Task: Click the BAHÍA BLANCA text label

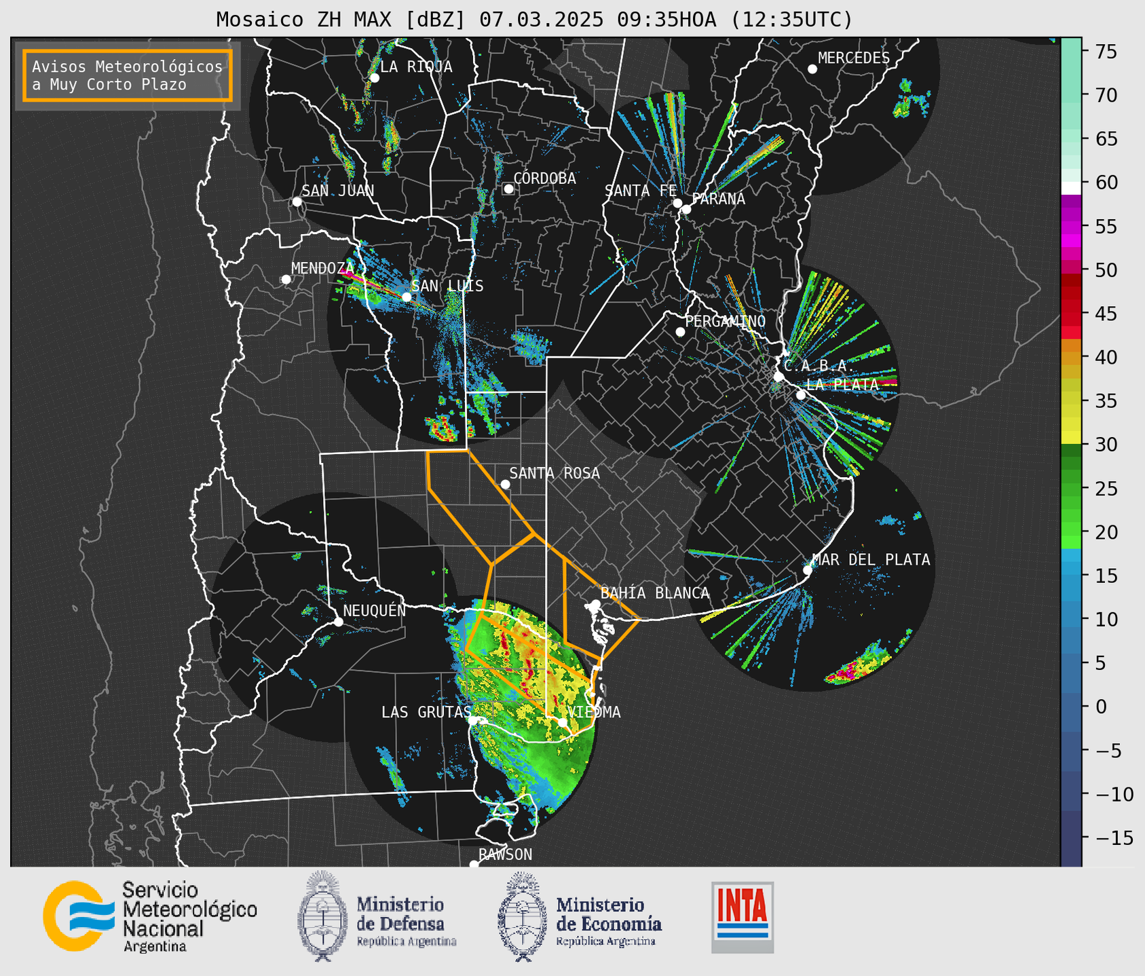Action: click(655, 593)
